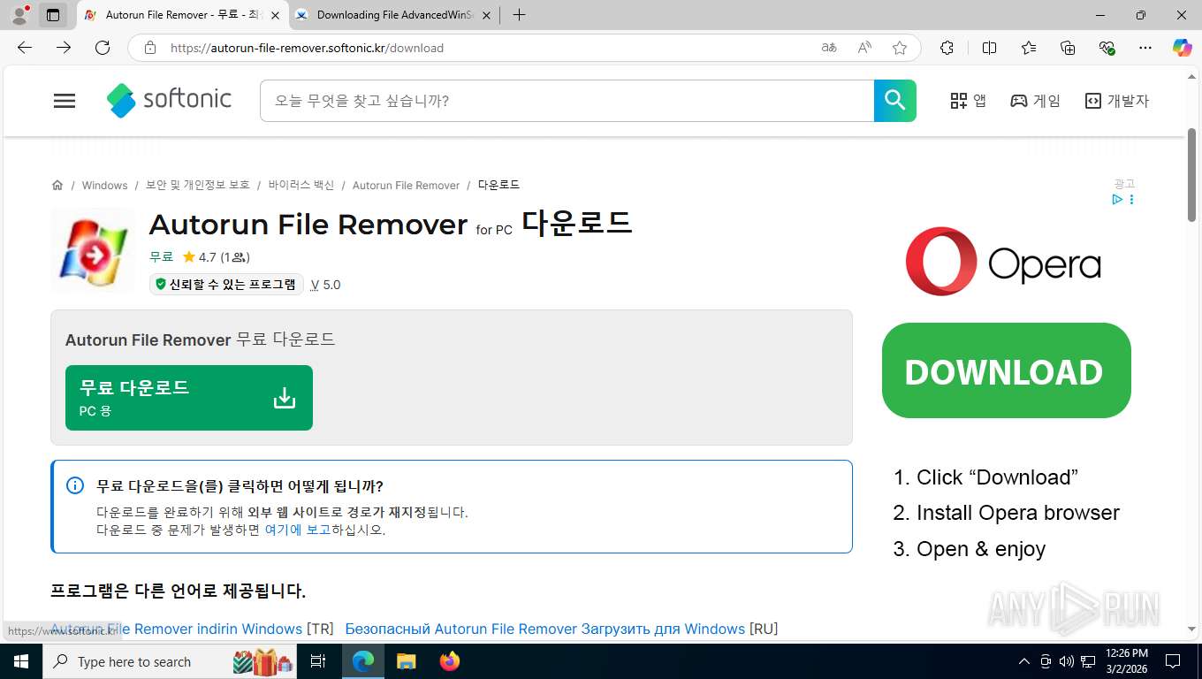Open the tab actions menu icon
The height and width of the screenshot is (679, 1202).
coord(53,15)
